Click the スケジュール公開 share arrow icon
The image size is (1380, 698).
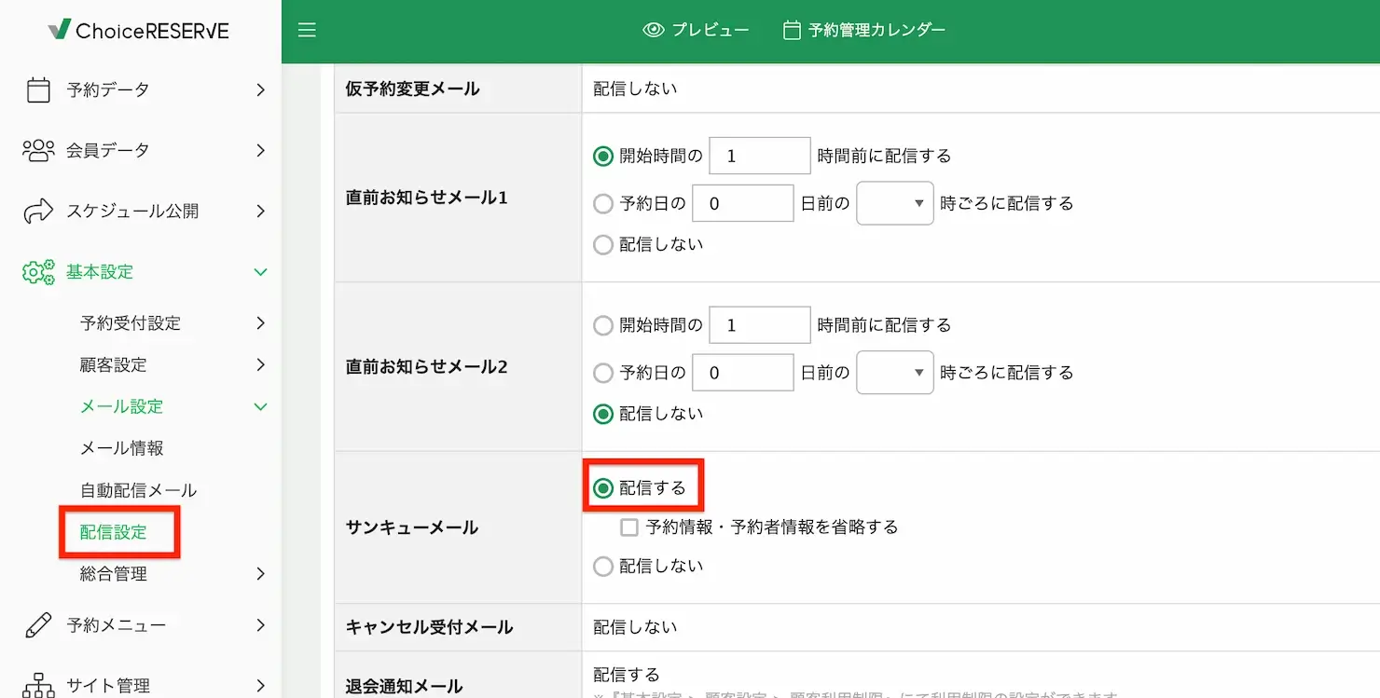pyautogui.click(x=38, y=211)
